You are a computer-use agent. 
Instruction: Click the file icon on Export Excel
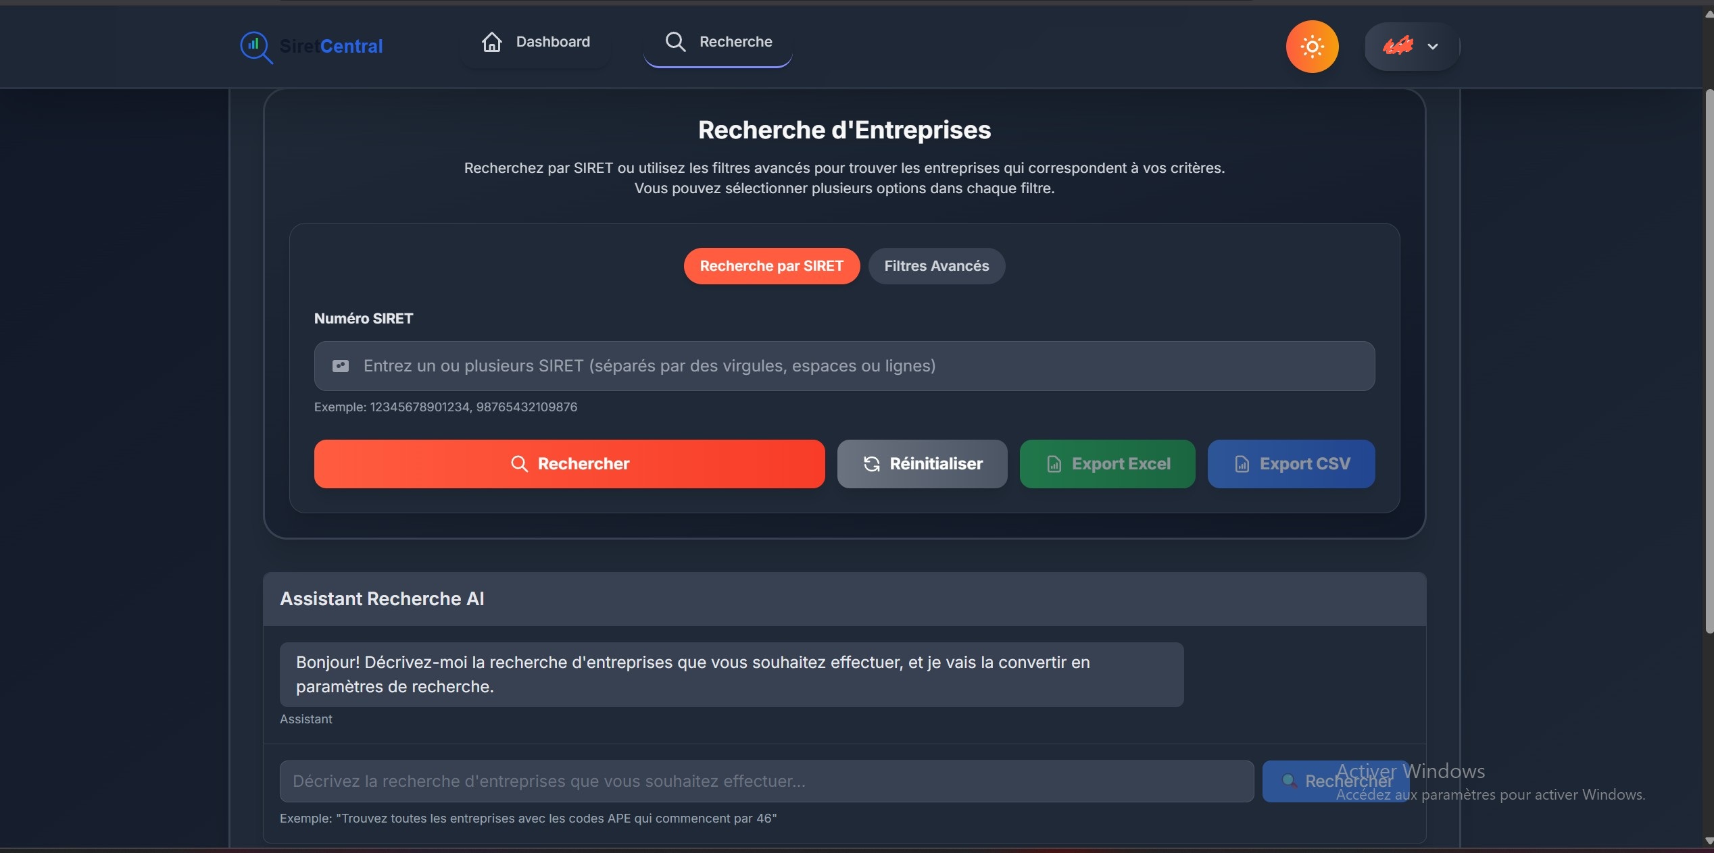point(1054,464)
